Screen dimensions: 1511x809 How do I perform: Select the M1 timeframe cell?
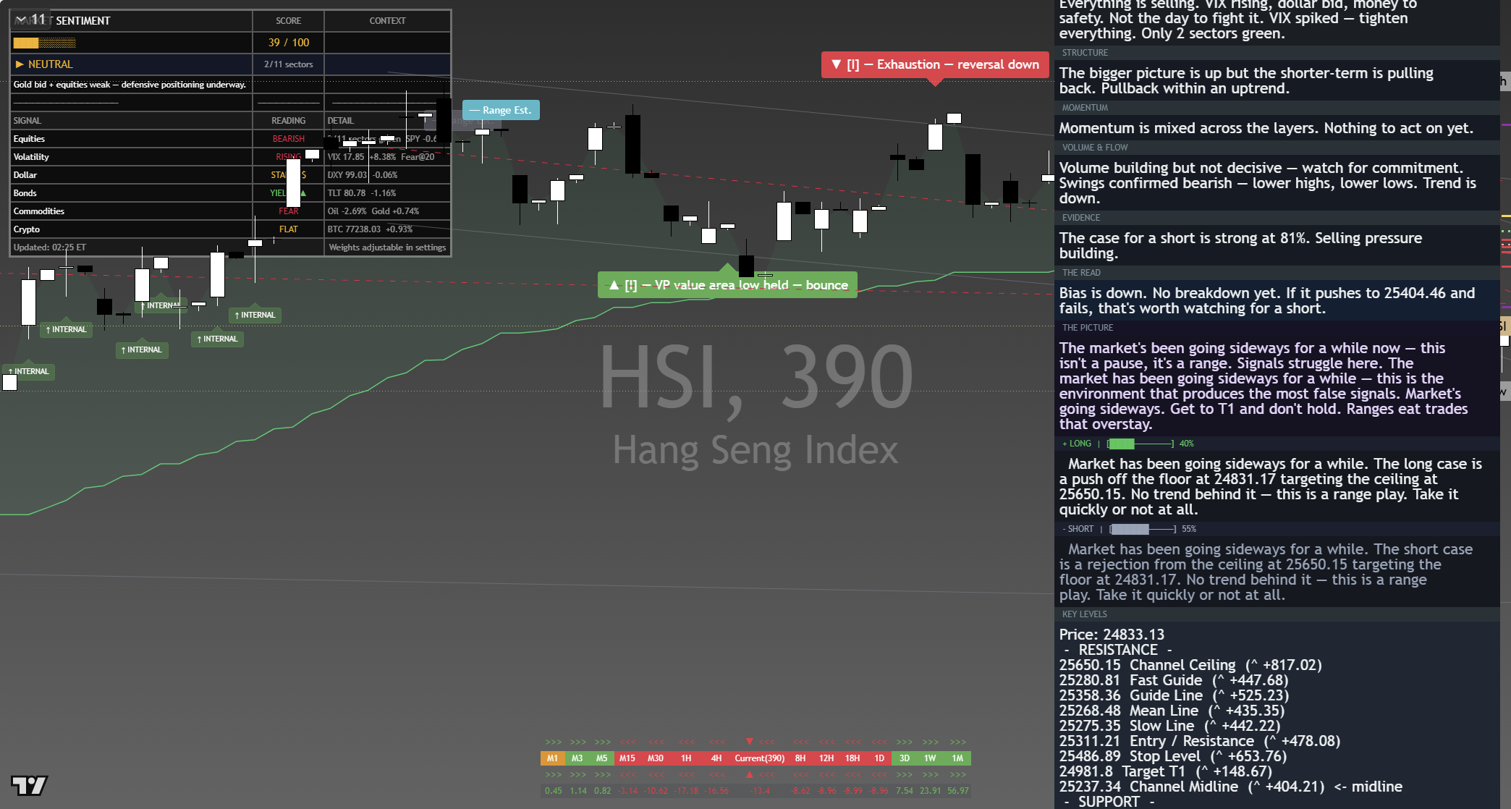click(552, 758)
